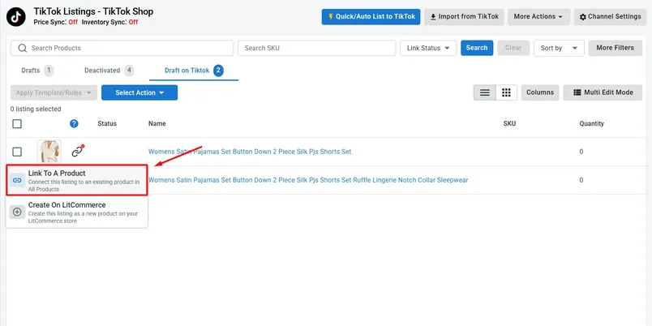Enable Multi Edit Mode
This screenshot has width=652, height=326.
click(603, 92)
